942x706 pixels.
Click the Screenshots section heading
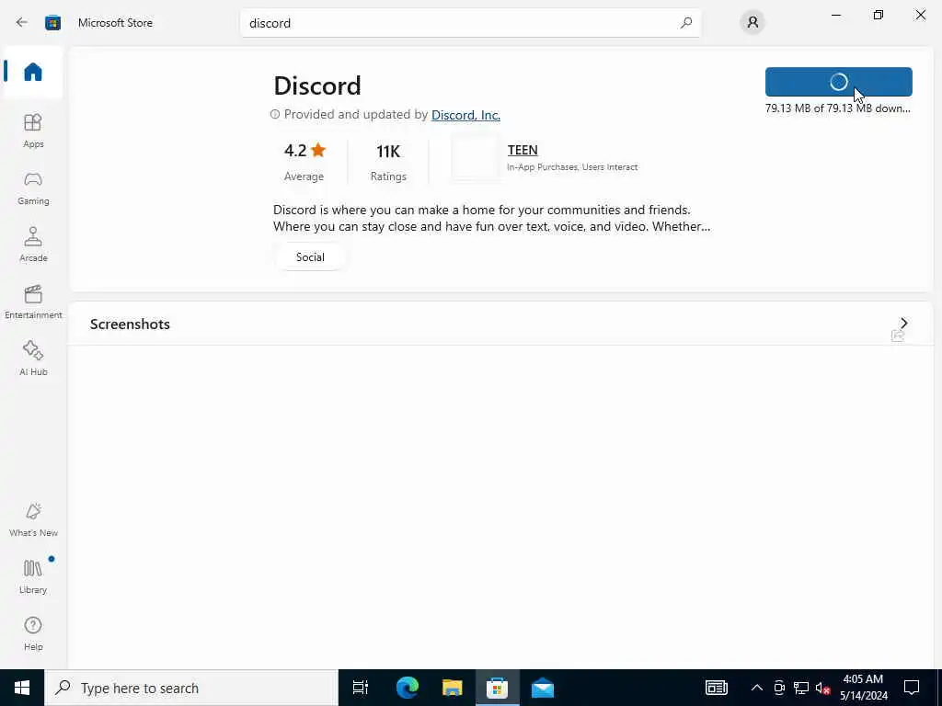coord(130,325)
